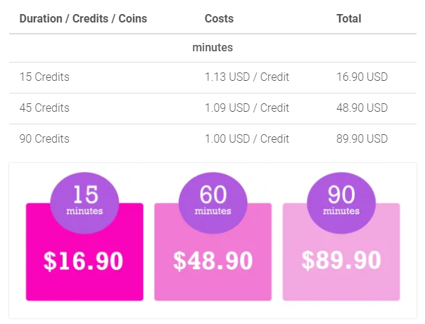Click the 60 minutes purple badge

click(212, 203)
